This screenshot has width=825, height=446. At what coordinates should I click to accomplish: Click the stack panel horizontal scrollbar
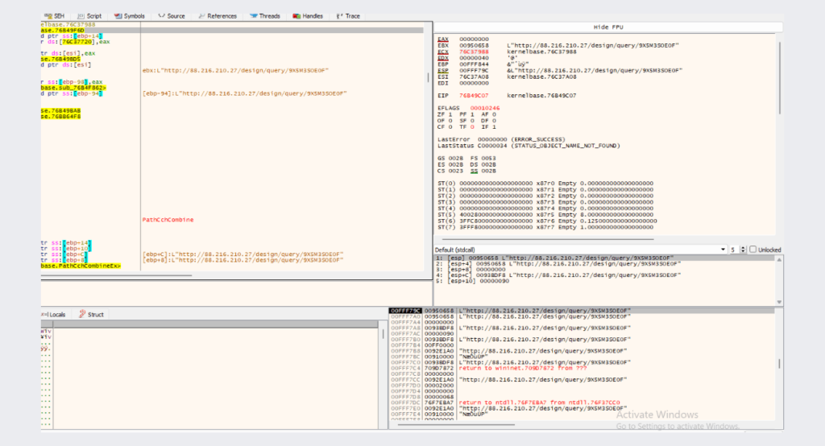click(456, 424)
